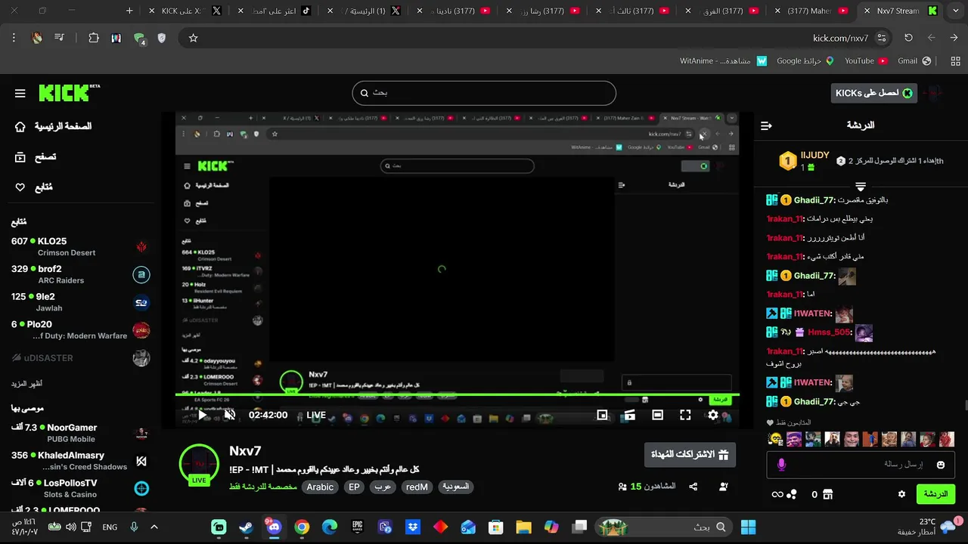Screen dimensions: 968x544
Task: Open the Kick shop icon
Action: (x=827, y=494)
